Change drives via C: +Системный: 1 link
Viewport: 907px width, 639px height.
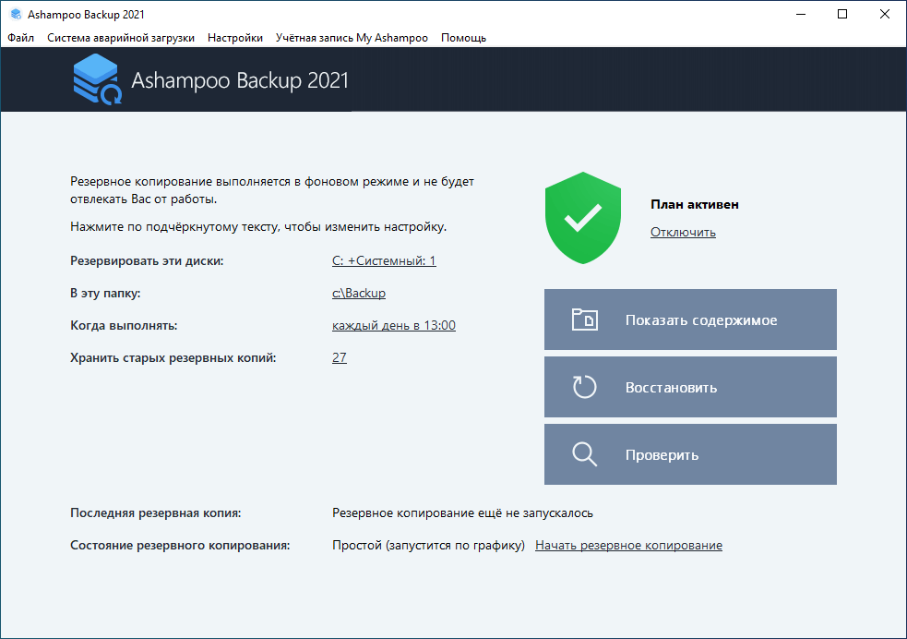point(384,261)
